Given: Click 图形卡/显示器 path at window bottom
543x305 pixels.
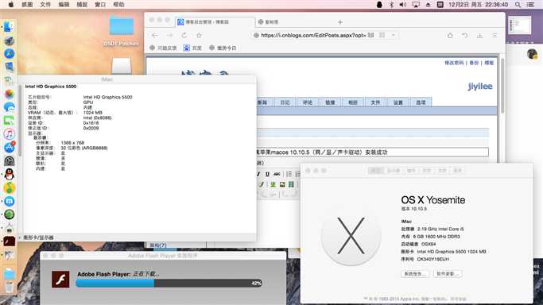Looking at the screenshot, I should coord(38,237).
